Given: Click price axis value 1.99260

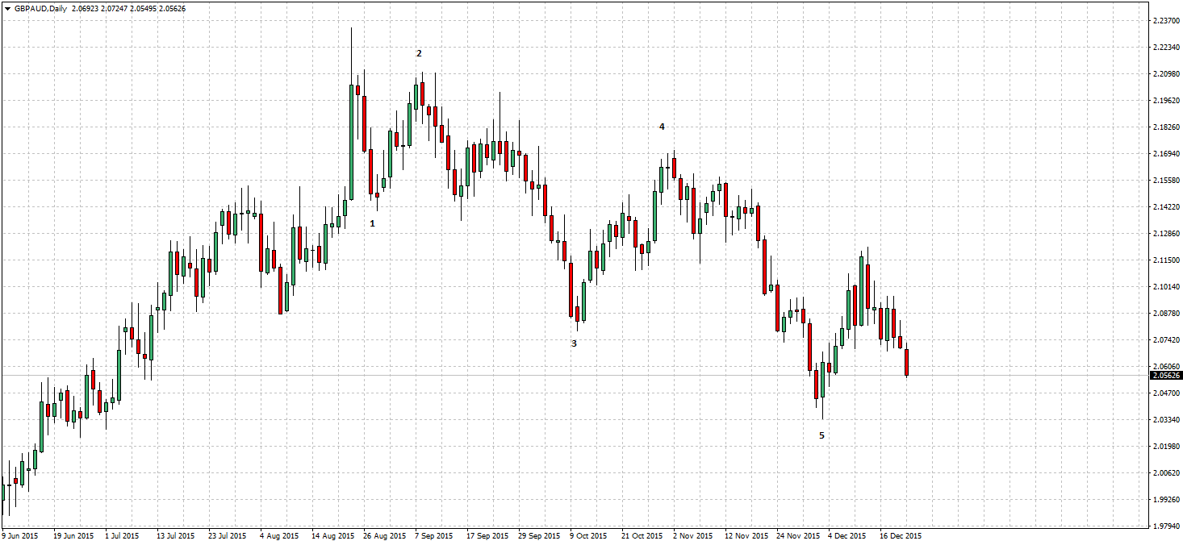Looking at the screenshot, I should 1165,500.
